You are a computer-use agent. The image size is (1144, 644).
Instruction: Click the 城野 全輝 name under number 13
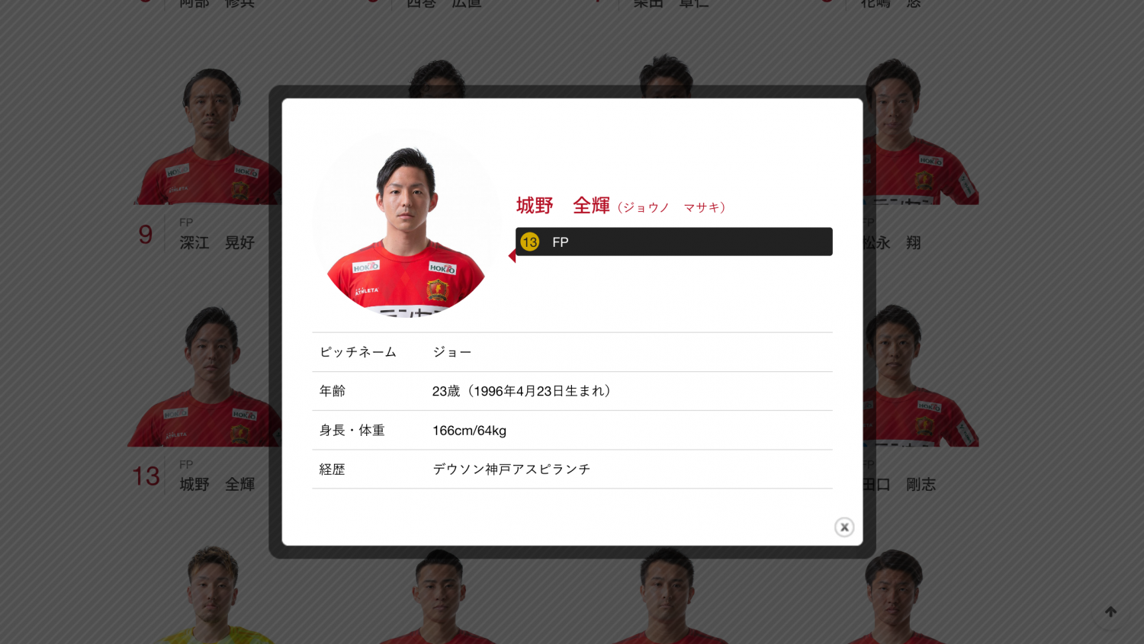tap(217, 484)
